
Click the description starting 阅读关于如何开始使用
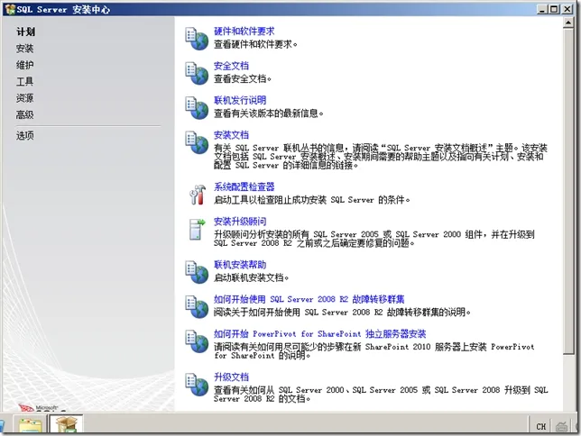[342, 313]
